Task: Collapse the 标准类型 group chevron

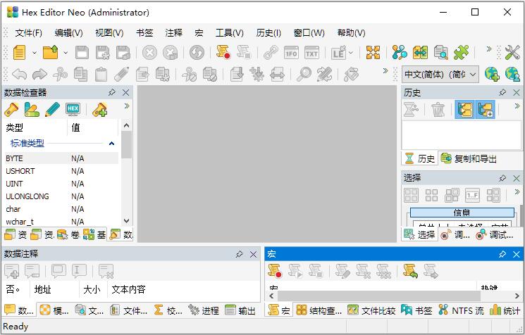Action: tap(111, 144)
